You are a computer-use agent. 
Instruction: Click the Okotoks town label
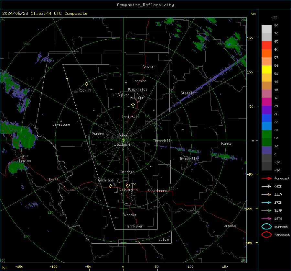tap(129, 215)
